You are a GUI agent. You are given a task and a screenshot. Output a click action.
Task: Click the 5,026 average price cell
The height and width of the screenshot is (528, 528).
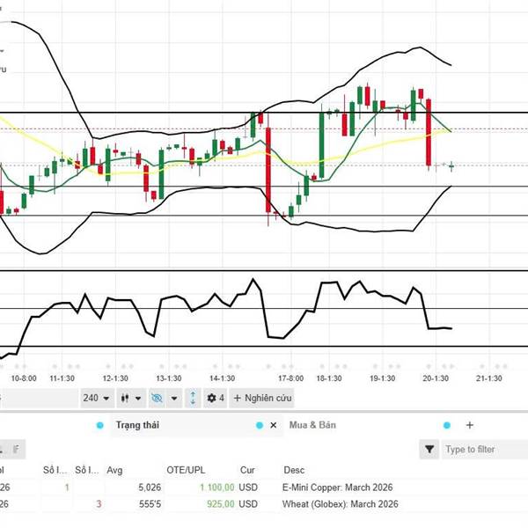[x=150, y=488]
